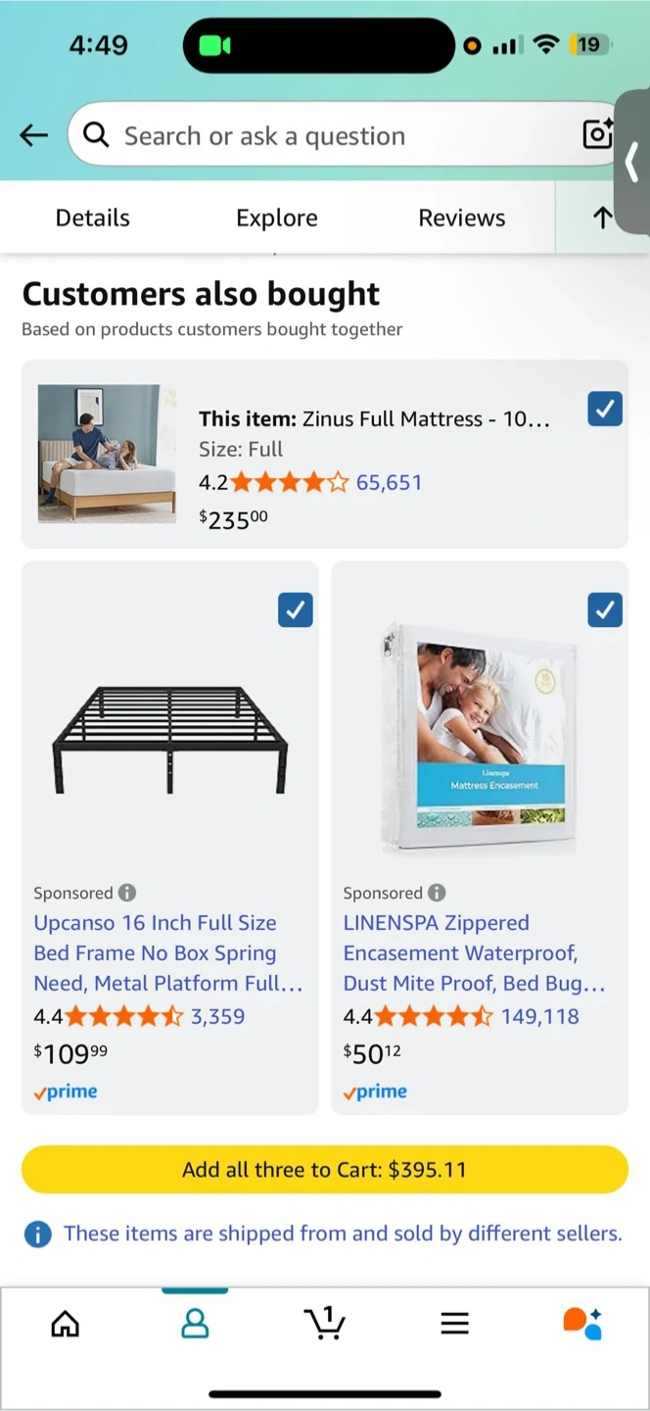Tap info icon beside Upcanso Sponsored label
Image resolution: width=650 pixels, height=1411 pixels.
(127, 893)
